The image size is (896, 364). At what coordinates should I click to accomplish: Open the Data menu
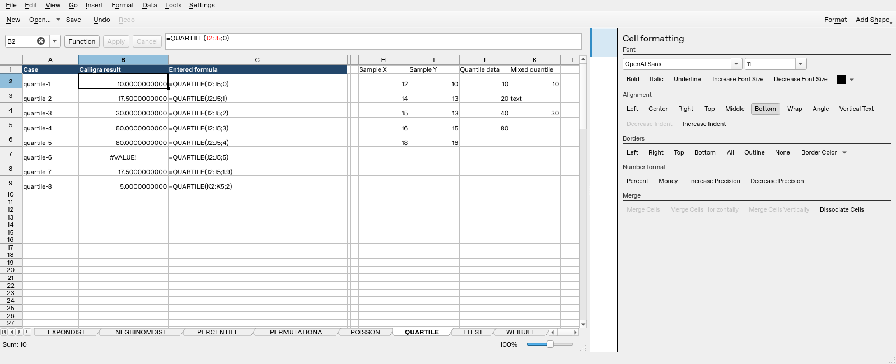click(x=150, y=5)
